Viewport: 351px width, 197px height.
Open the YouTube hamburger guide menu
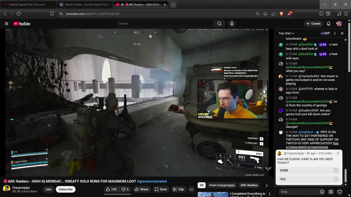tap(7, 24)
